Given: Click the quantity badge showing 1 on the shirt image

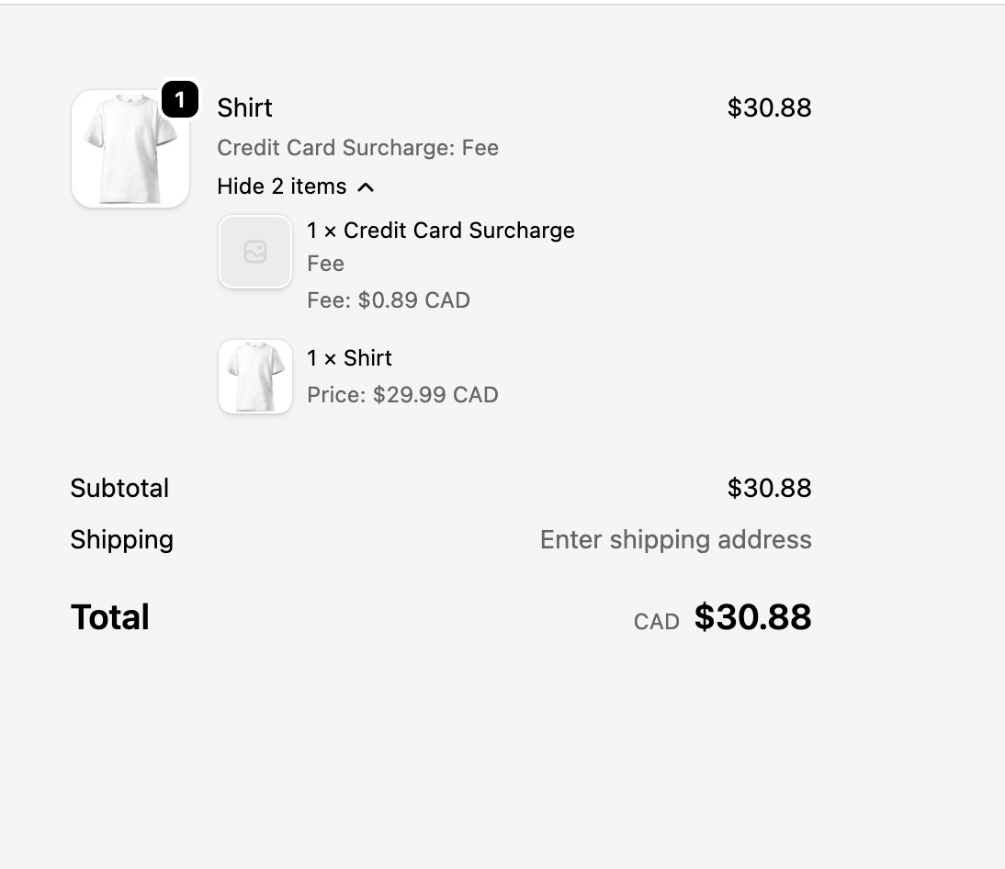Looking at the screenshot, I should [x=180, y=99].
